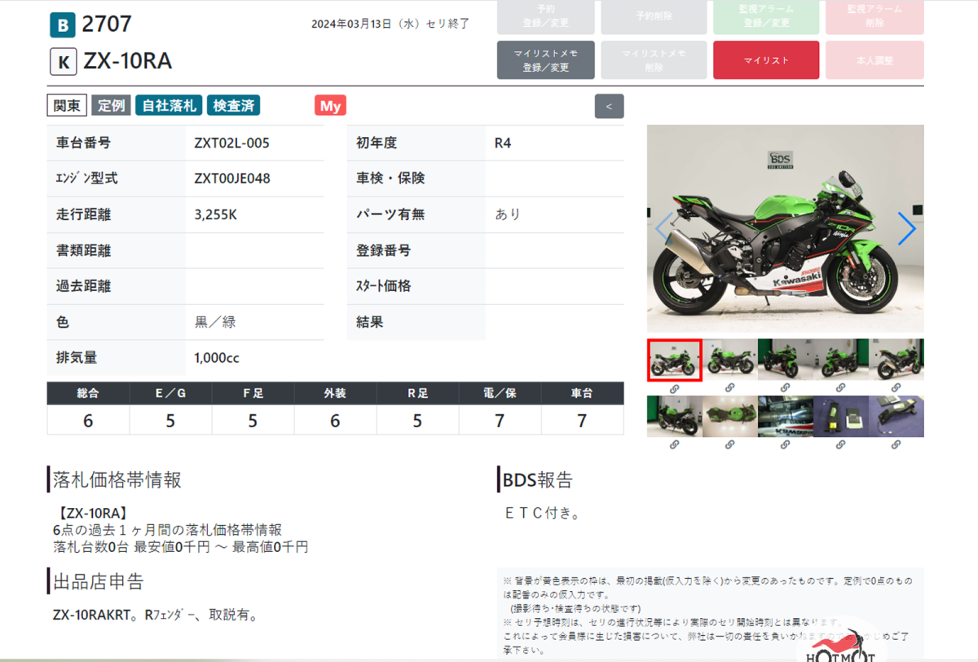Select the front-left angle thumbnail
Image resolution: width=978 pixels, height=662 pixels.
click(x=786, y=360)
